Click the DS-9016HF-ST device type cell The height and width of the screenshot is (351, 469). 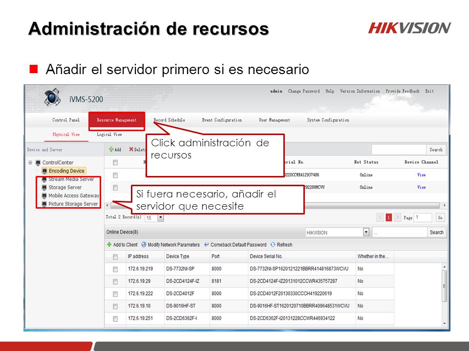[x=181, y=306]
